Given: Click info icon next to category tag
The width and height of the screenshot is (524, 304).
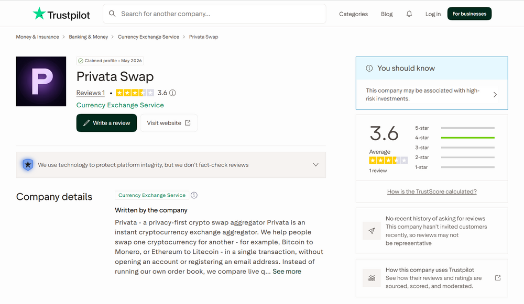Looking at the screenshot, I should pyautogui.click(x=194, y=195).
